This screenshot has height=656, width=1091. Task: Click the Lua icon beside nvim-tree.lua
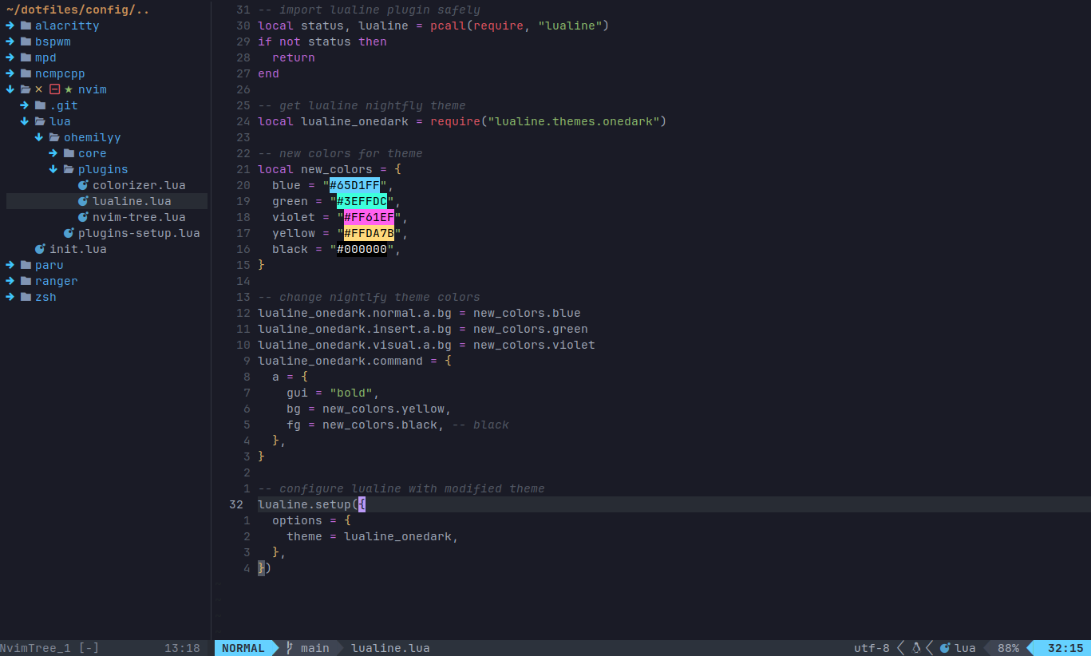click(x=83, y=217)
